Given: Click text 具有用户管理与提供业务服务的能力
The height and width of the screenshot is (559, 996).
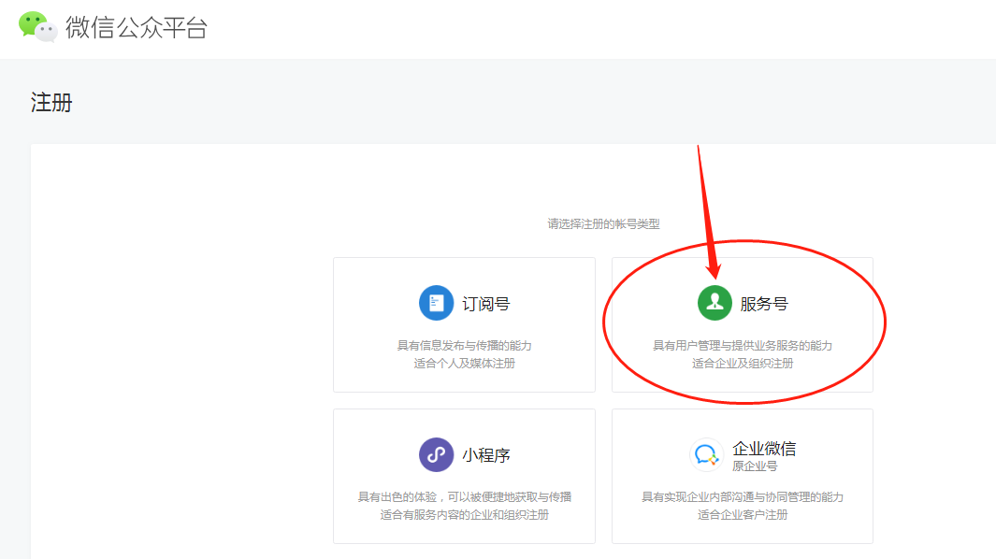Looking at the screenshot, I should coord(743,346).
